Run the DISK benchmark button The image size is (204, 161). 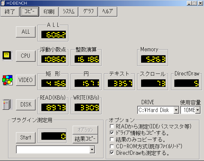click(26, 105)
